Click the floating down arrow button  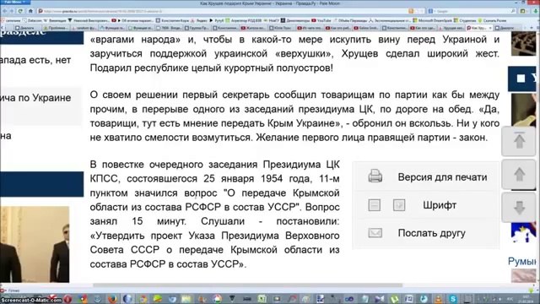coord(520,208)
